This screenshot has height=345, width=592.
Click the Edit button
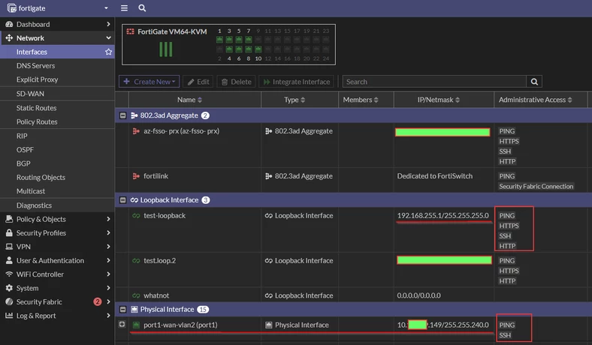198,82
